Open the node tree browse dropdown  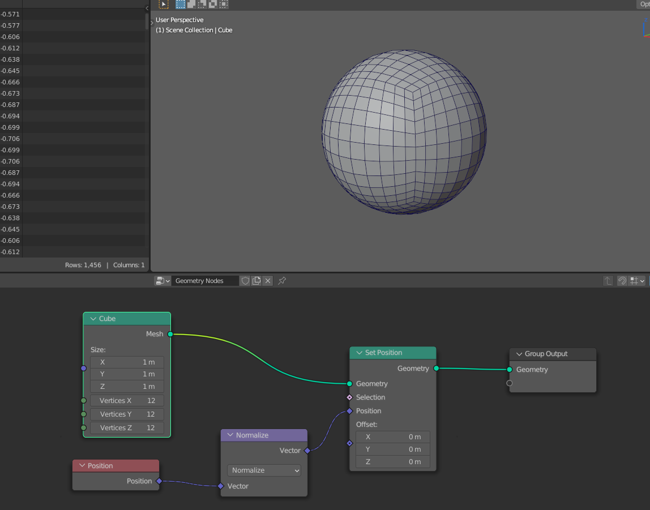click(163, 281)
